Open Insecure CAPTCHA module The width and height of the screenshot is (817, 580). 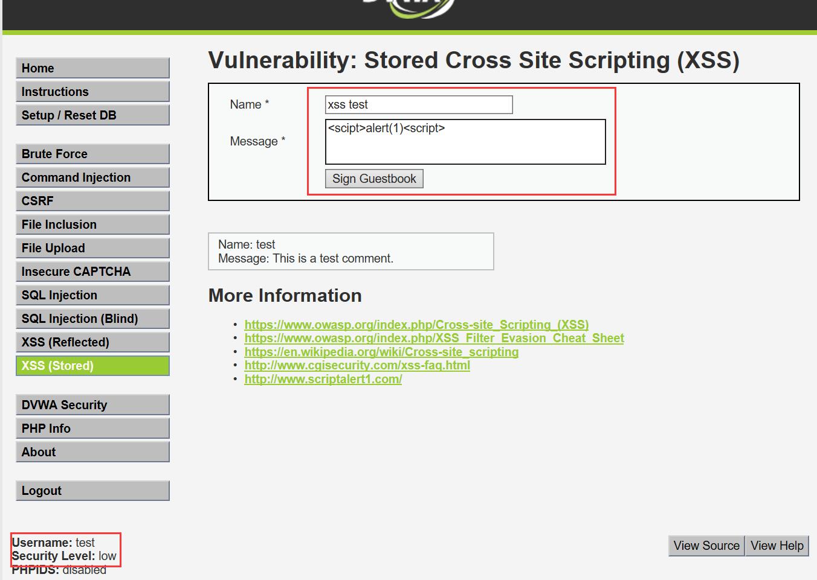tap(92, 272)
